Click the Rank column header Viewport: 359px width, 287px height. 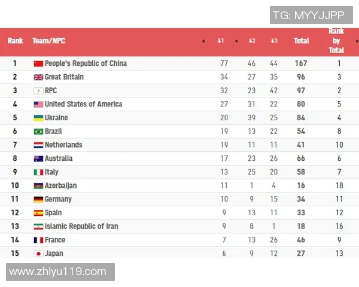point(15,41)
